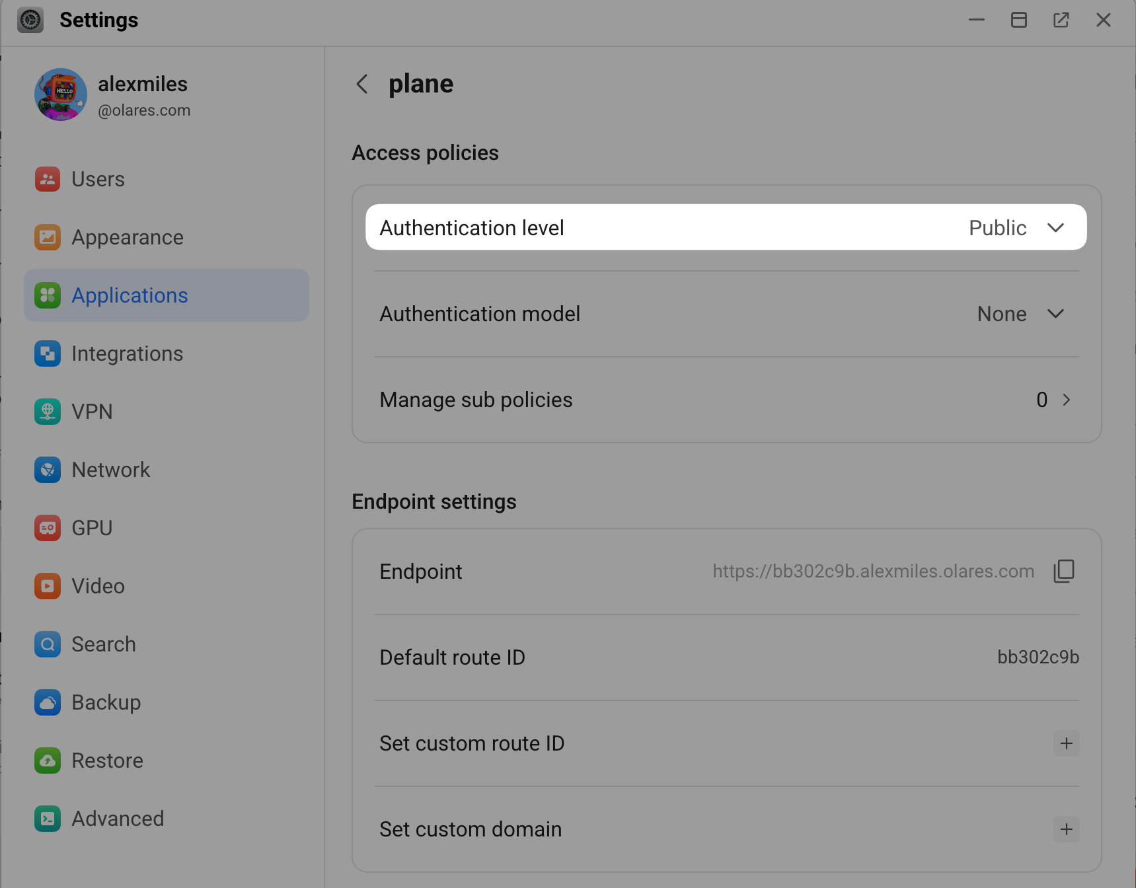The width and height of the screenshot is (1136, 888).
Task: Add a custom route ID
Action: [x=1065, y=743]
